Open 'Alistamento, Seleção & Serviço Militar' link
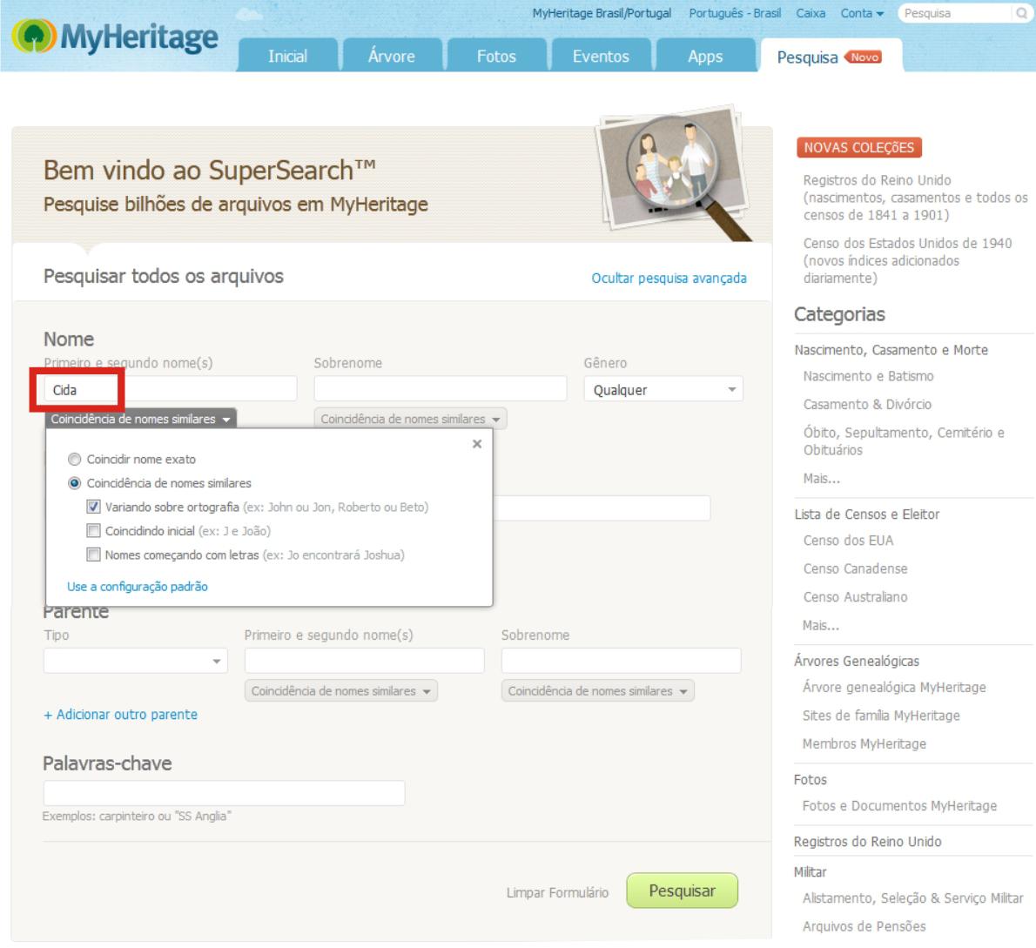The image size is (1036, 948). point(912,898)
